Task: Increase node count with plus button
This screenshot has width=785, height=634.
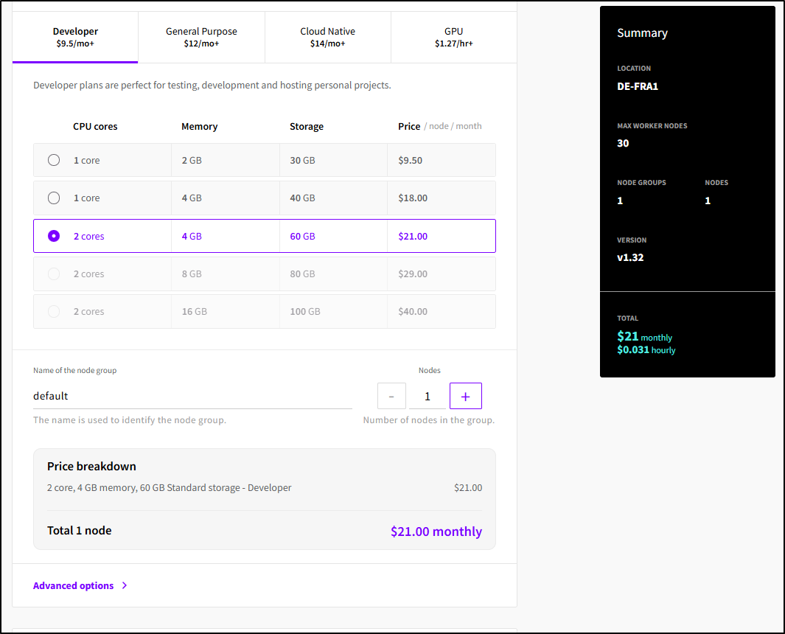Action: (x=465, y=396)
